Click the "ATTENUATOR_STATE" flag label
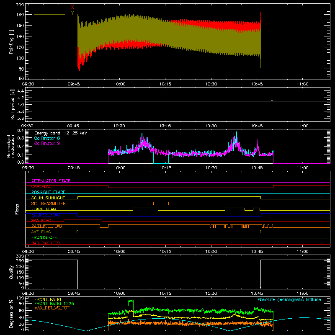This screenshot has width=335, height=335. (x=51, y=181)
